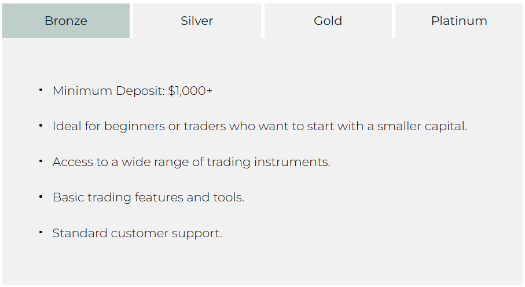
Task: Click the $1,000+ deposit amount
Action: 190,91
